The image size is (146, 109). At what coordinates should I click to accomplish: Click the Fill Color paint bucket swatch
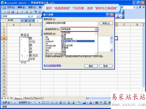coord(79,102)
